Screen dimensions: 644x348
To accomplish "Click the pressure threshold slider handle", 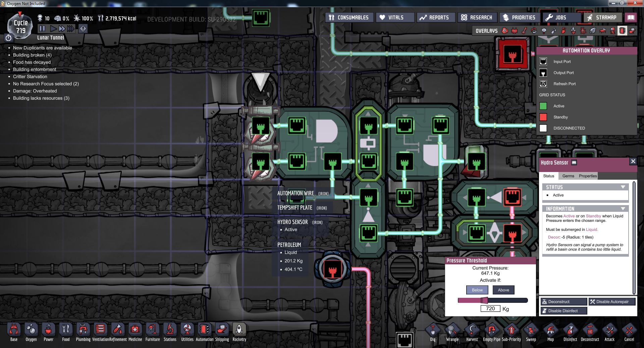I will point(484,300).
